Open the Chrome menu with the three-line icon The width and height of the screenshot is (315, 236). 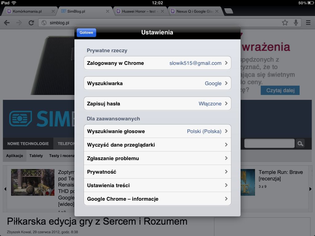tap(307, 22)
